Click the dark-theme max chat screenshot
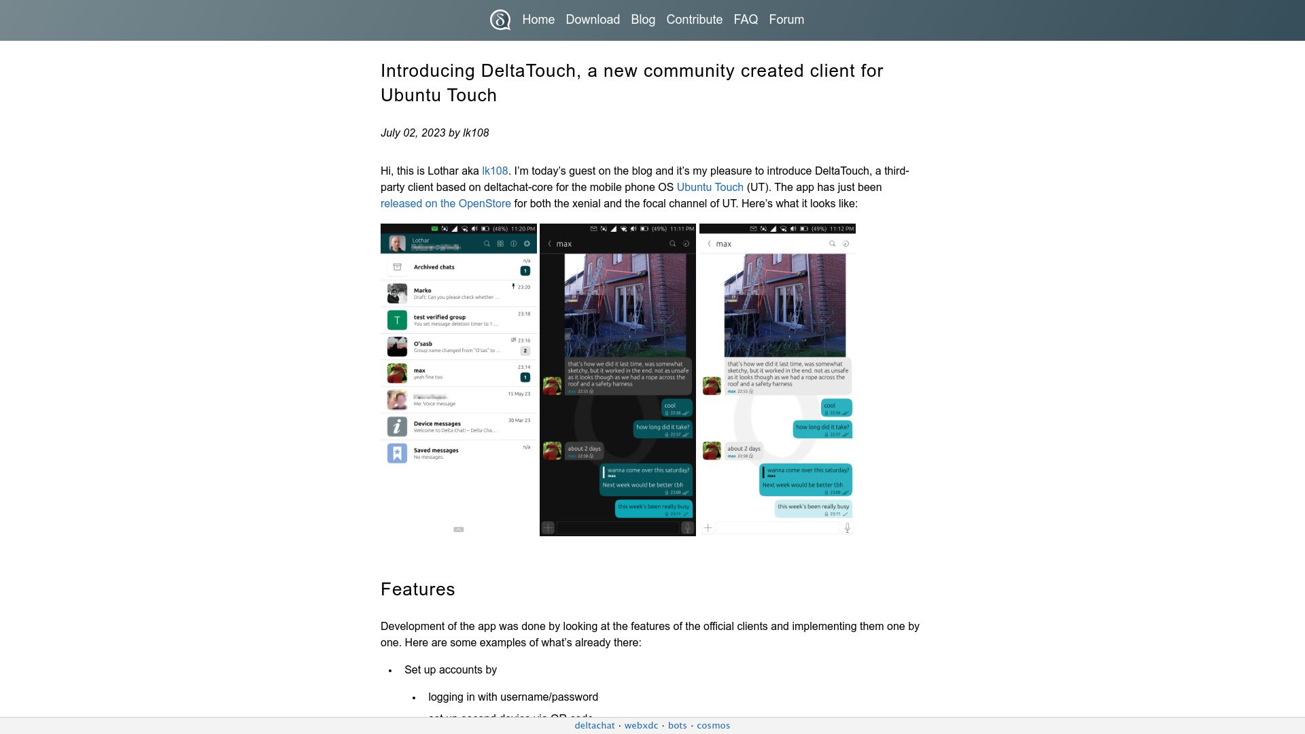 [x=618, y=380]
